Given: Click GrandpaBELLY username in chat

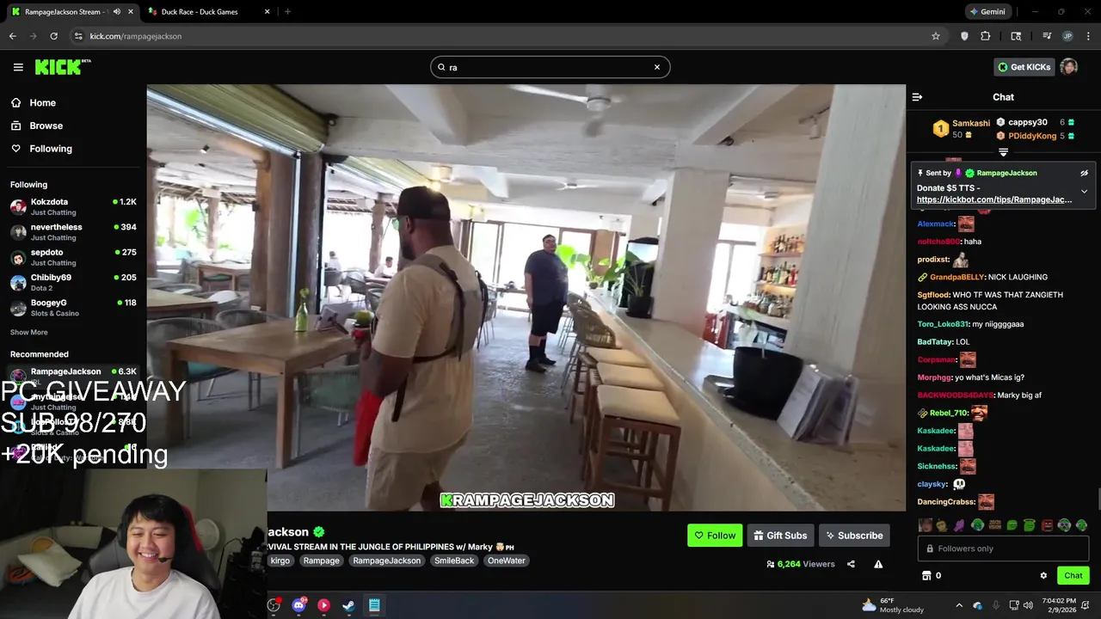Looking at the screenshot, I should coord(957,277).
